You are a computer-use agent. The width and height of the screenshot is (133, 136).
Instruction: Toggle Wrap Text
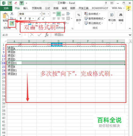click(68, 14)
